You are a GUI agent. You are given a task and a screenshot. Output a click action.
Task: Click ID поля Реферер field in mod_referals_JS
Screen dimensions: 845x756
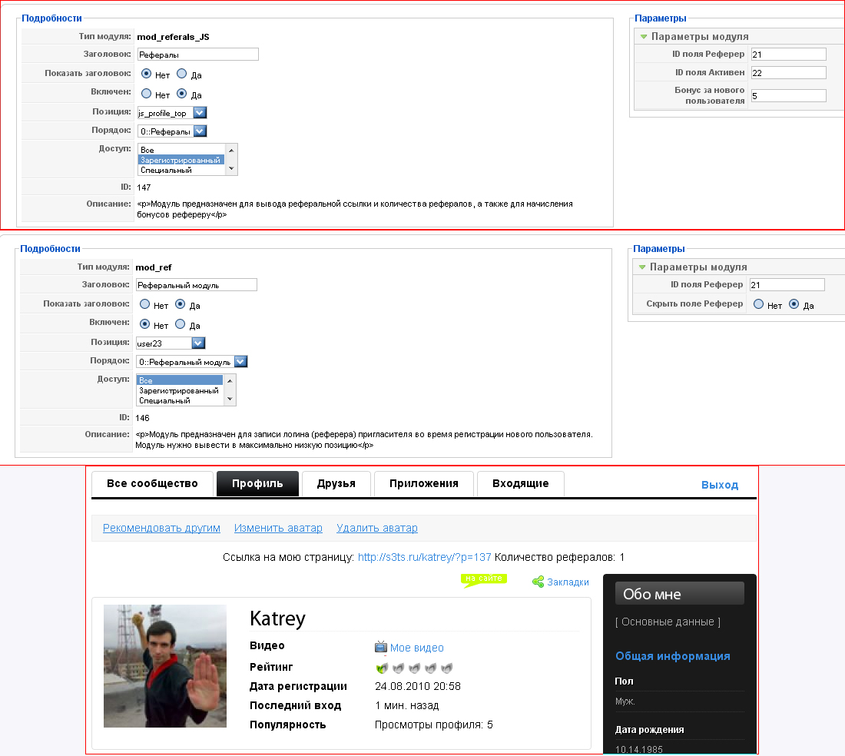click(788, 55)
